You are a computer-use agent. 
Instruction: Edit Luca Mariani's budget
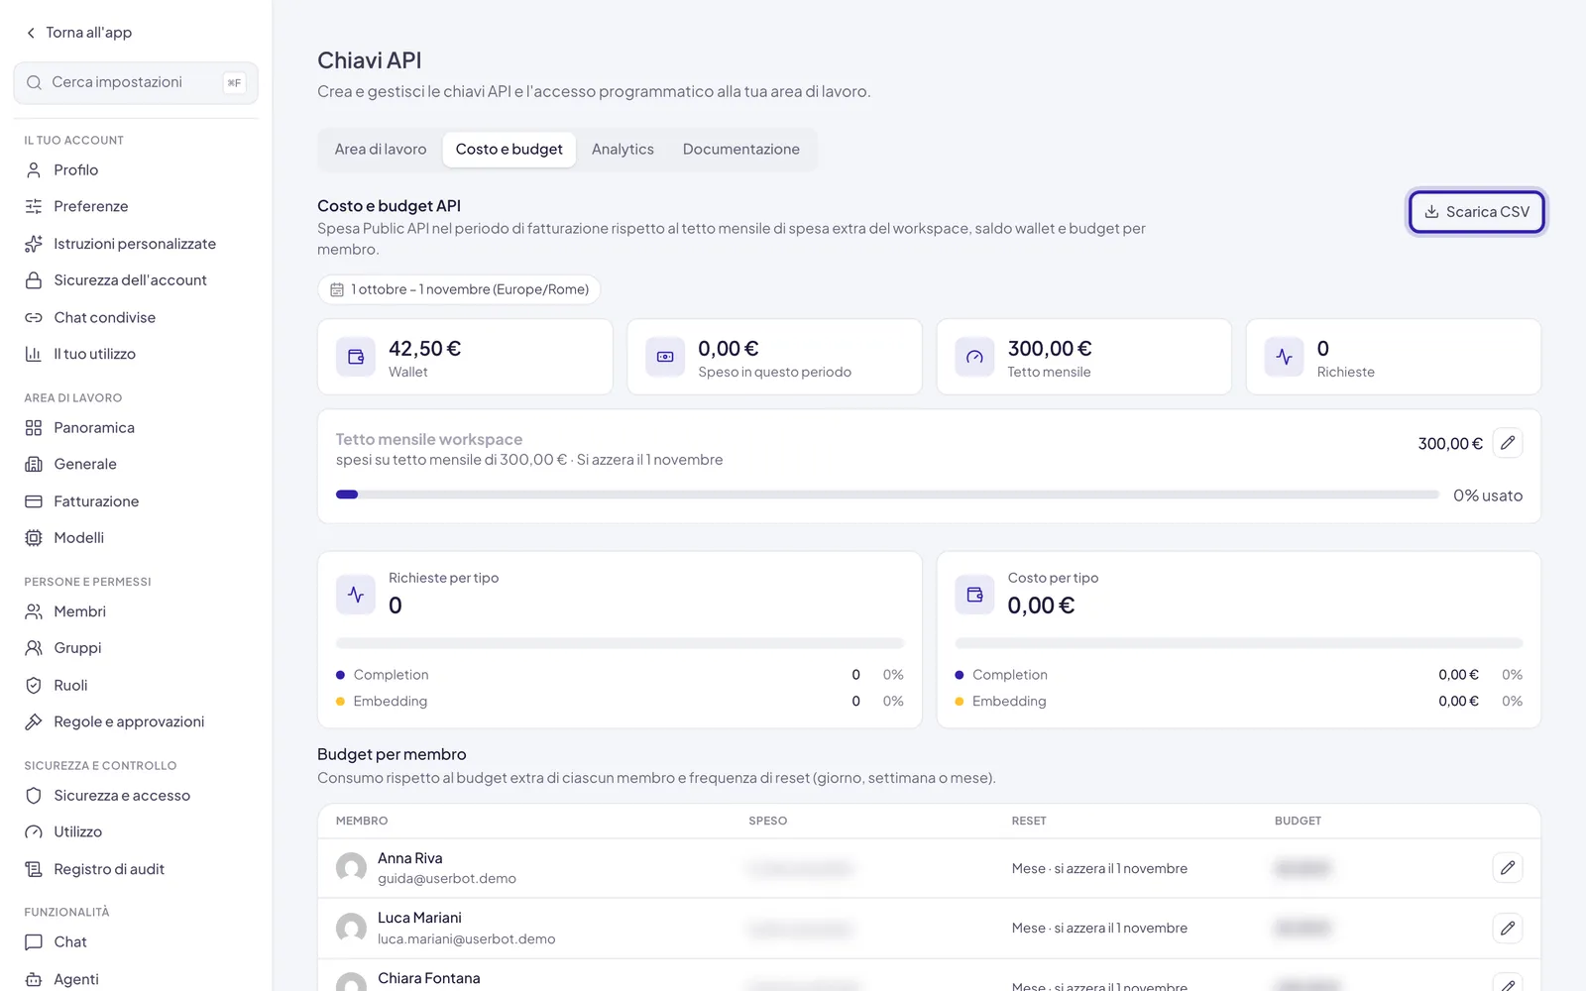[1508, 929]
